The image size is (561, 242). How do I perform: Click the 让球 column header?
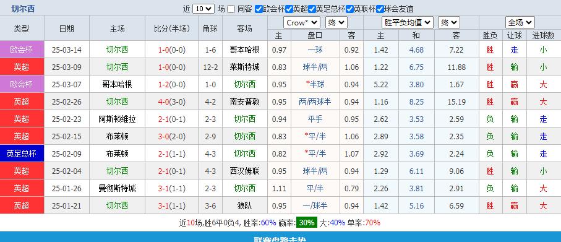pos(515,35)
